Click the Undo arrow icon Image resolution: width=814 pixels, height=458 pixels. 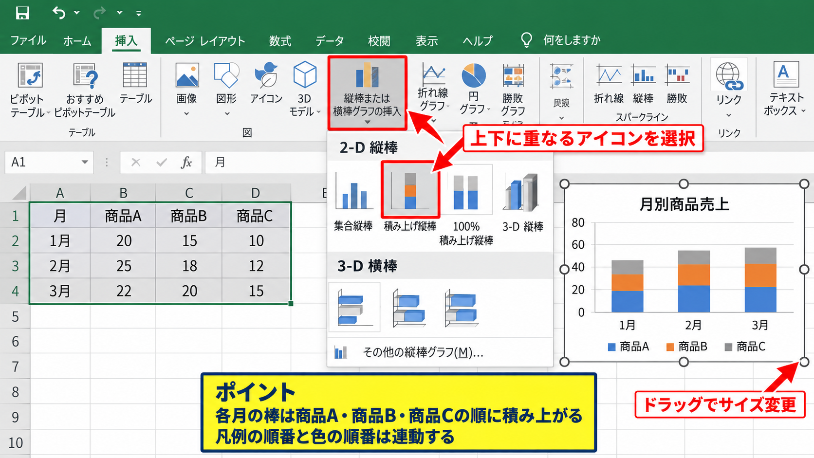(59, 13)
